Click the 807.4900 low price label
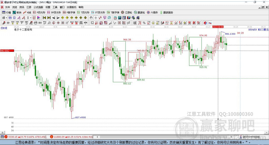Screen dimensions: 269x145 coord(80,117)
